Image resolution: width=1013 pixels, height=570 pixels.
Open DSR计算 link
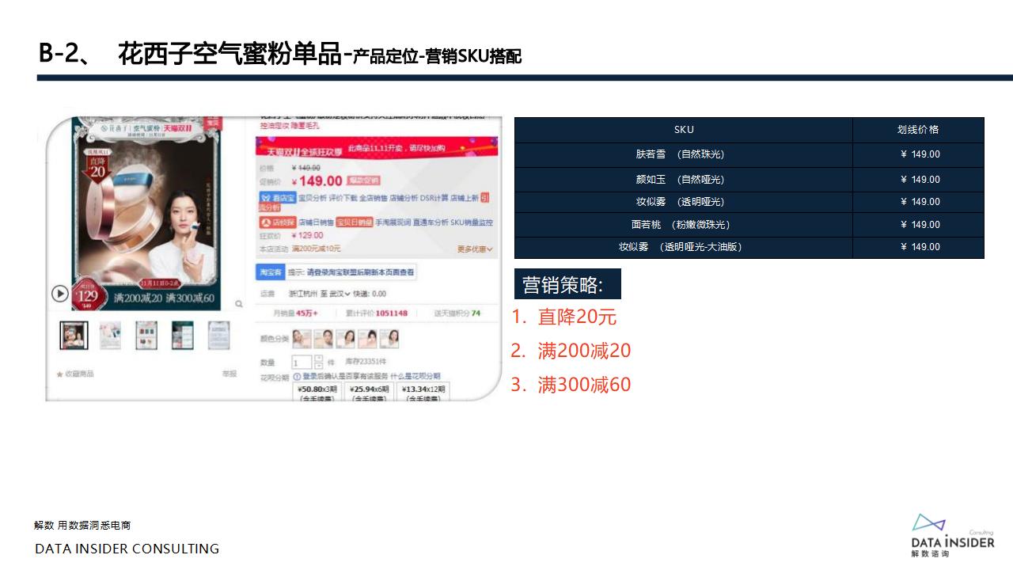click(x=434, y=198)
